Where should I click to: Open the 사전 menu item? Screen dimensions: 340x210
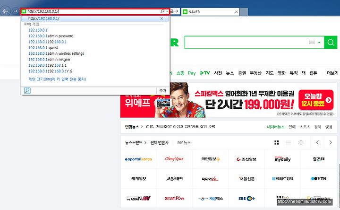point(218,73)
